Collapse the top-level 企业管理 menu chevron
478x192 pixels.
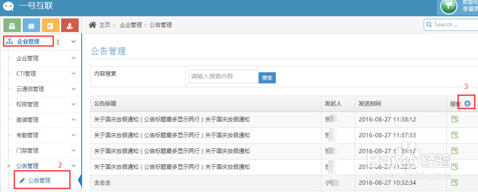(x=73, y=42)
